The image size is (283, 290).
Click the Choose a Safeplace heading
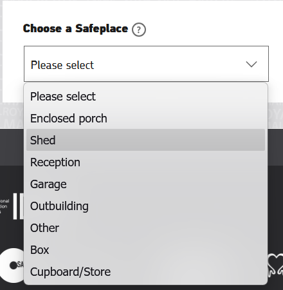(75, 28)
